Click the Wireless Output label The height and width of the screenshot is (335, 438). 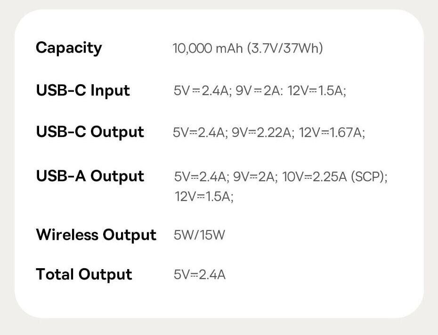tap(96, 235)
